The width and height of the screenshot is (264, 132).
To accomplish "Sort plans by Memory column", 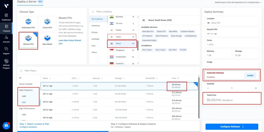I will [x=98, y=78].
